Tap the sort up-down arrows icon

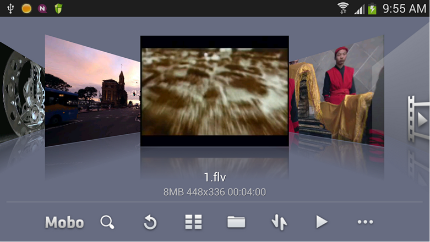point(279,222)
